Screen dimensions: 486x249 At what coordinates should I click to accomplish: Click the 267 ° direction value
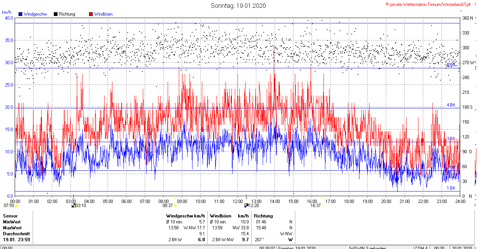(x=260, y=240)
